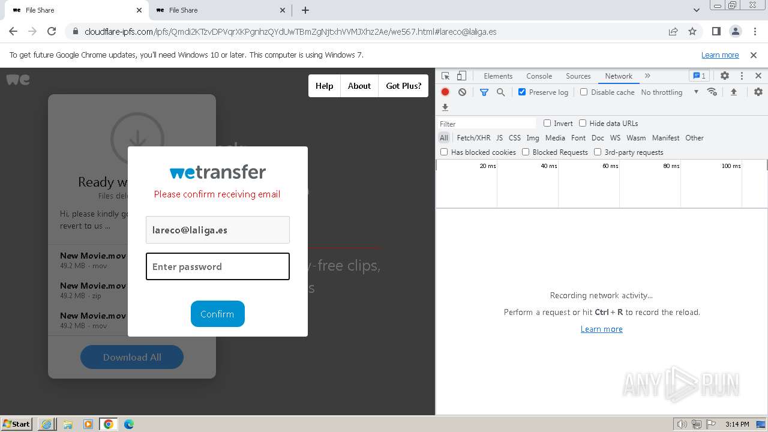Filter requests by Doc type
Viewport: 768px width, 432px height.
point(598,137)
